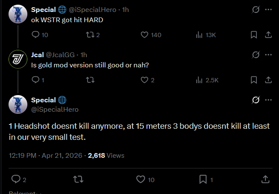Open the 12:19 PM Apr 21, 2026 timestamp
This screenshot has height=194, width=279.
pos(46,156)
